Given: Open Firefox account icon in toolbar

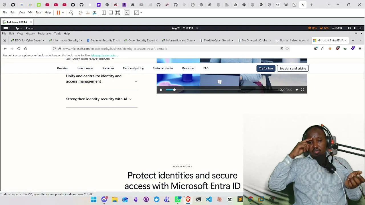Looking at the screenshot, I should click(316, 49).
